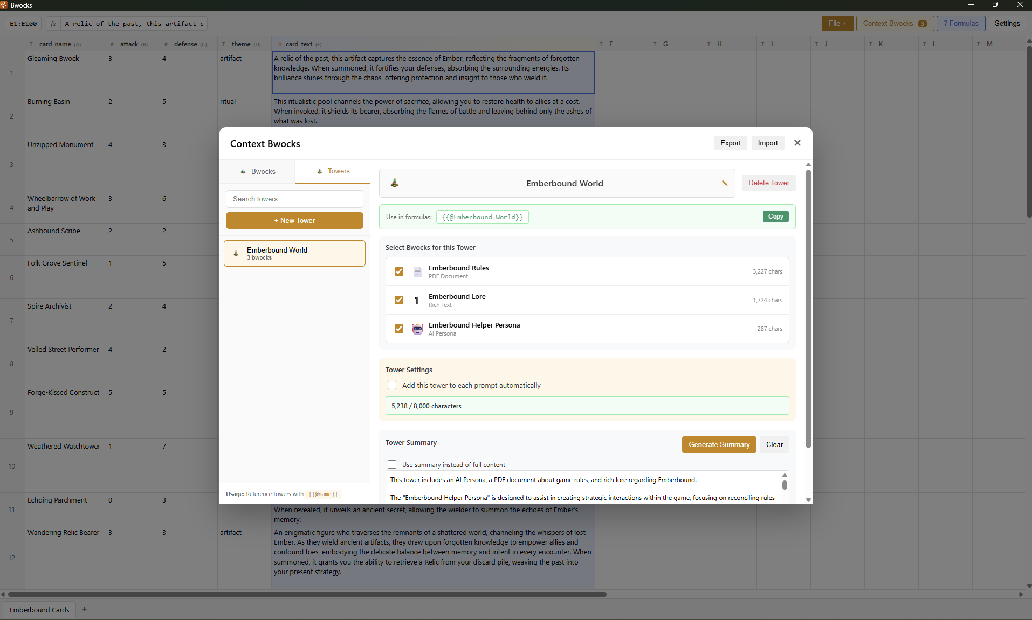Image resolution: width=1032 pixels, height=620 pixels.
Task: Enable adding this tower to each prompt automatically
Action: 392,386
